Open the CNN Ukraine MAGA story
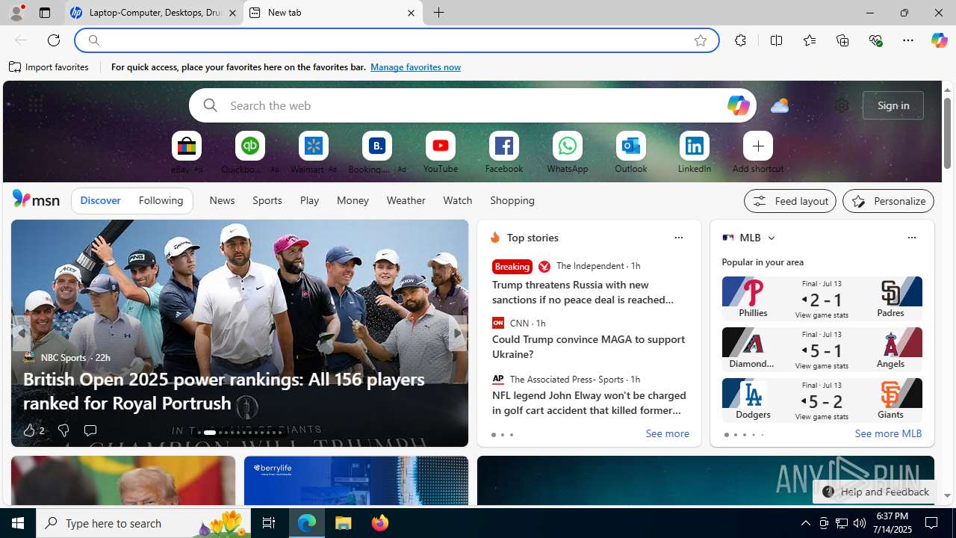956x538 pixels. [589, 347]
